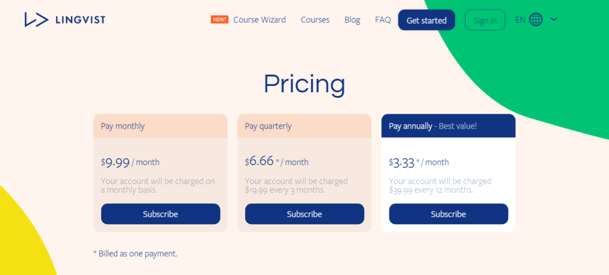Click the Lingvist arrow logo icon
This screenshot has width=609, height=275.
point(36,20)
